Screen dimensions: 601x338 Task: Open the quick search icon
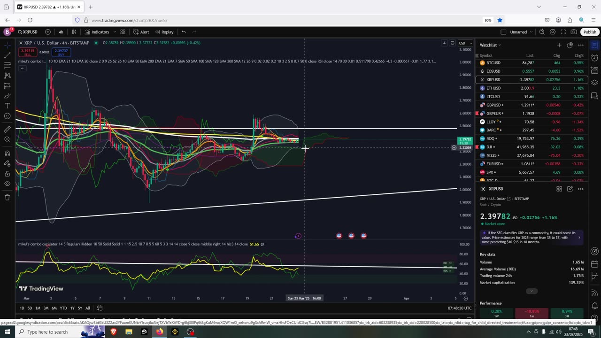pos(542,32)
